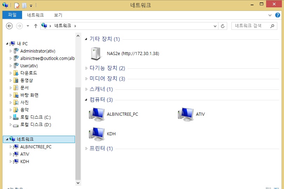Screen dimensions: 284x189
Task: Open the 파일 tab
Action: pyautogui.click(x=12, y=15)
